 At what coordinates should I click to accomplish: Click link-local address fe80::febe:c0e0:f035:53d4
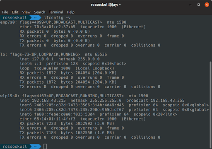point(65,114)
